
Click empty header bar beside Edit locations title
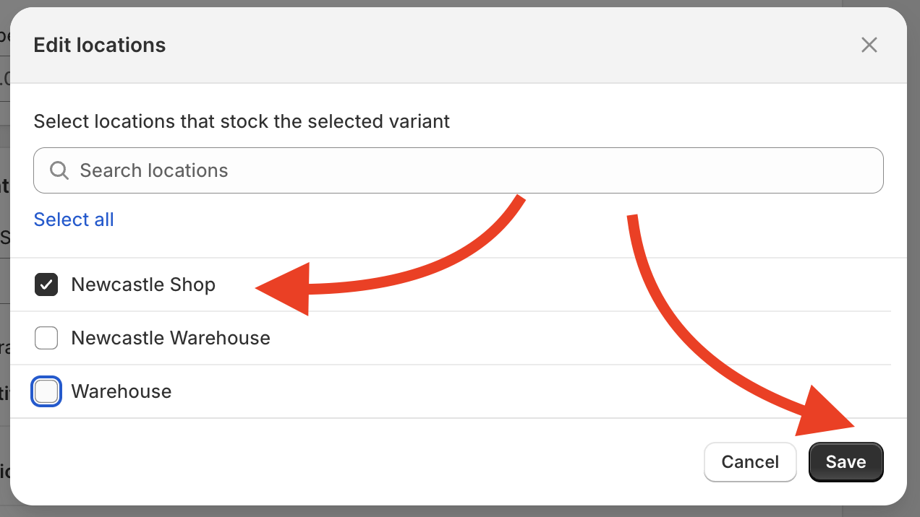click(506, 45)
